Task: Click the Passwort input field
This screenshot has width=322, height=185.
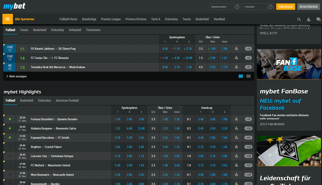Action: tap(255, 7)
